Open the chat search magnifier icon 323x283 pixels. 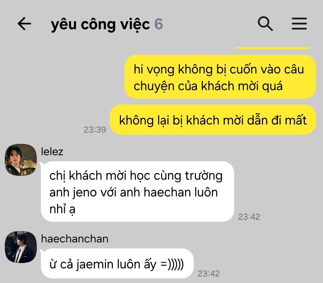pyautogui.click(x=265, y=24)
